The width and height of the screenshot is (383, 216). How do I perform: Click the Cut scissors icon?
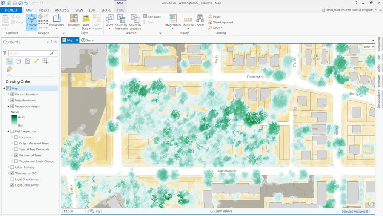(13, 17)
